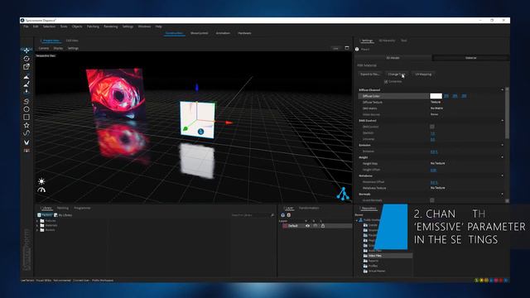Viewport: 530px width, 298px height.
Task: Toggle visibility eye of Default layer
Action: [x=307, y=226]
